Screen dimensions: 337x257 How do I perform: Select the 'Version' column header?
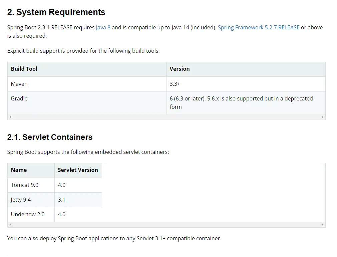(x=180, y=69)
